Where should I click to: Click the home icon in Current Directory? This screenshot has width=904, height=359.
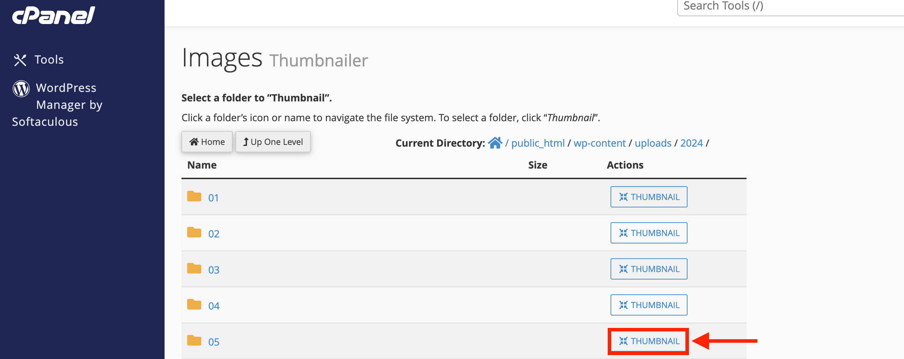(495, 143)
